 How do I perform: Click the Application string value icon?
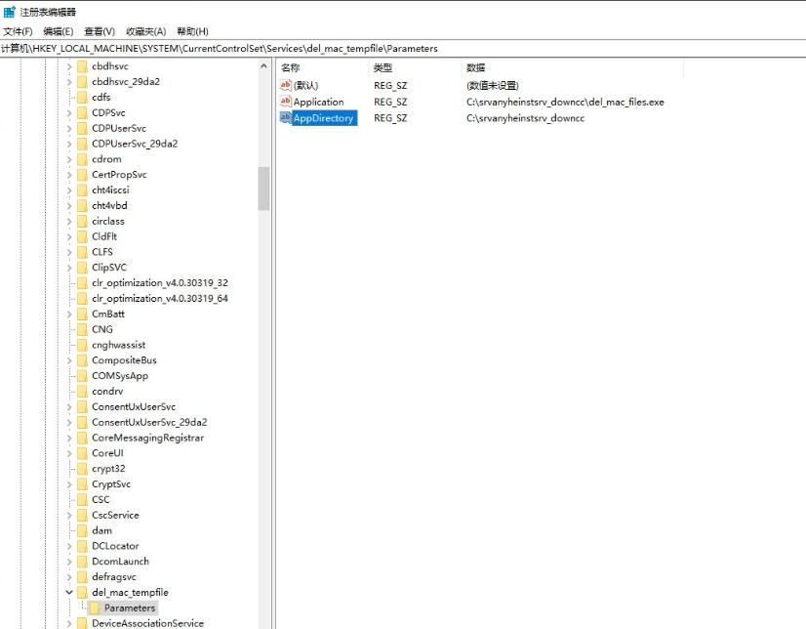click(285, 102)
